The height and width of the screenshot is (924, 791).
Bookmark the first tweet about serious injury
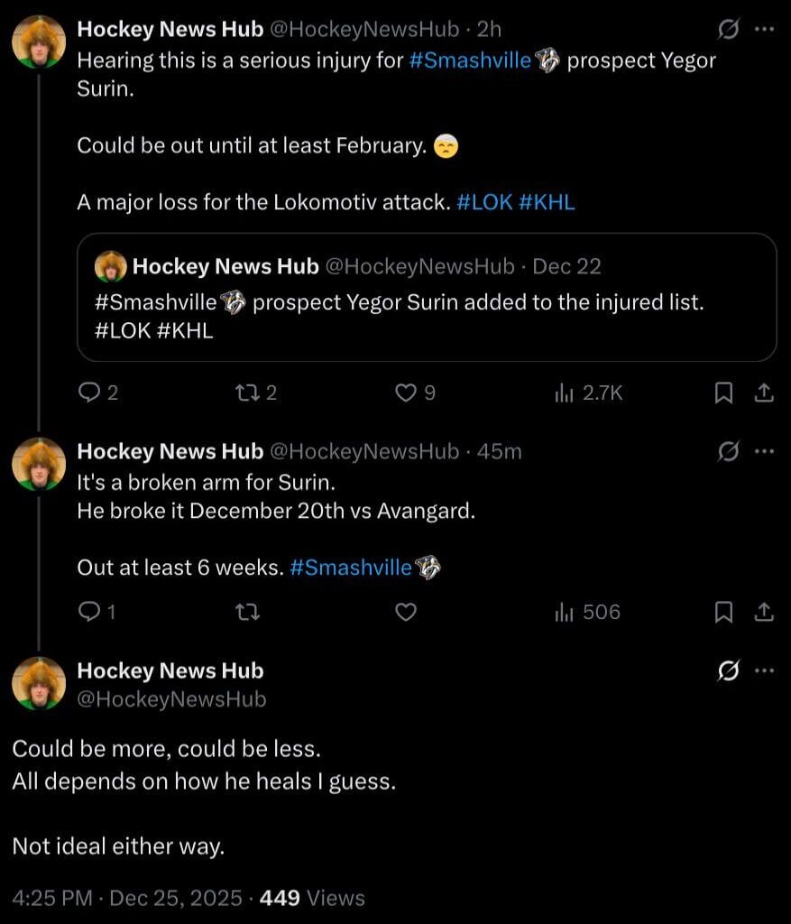(723, 393)
